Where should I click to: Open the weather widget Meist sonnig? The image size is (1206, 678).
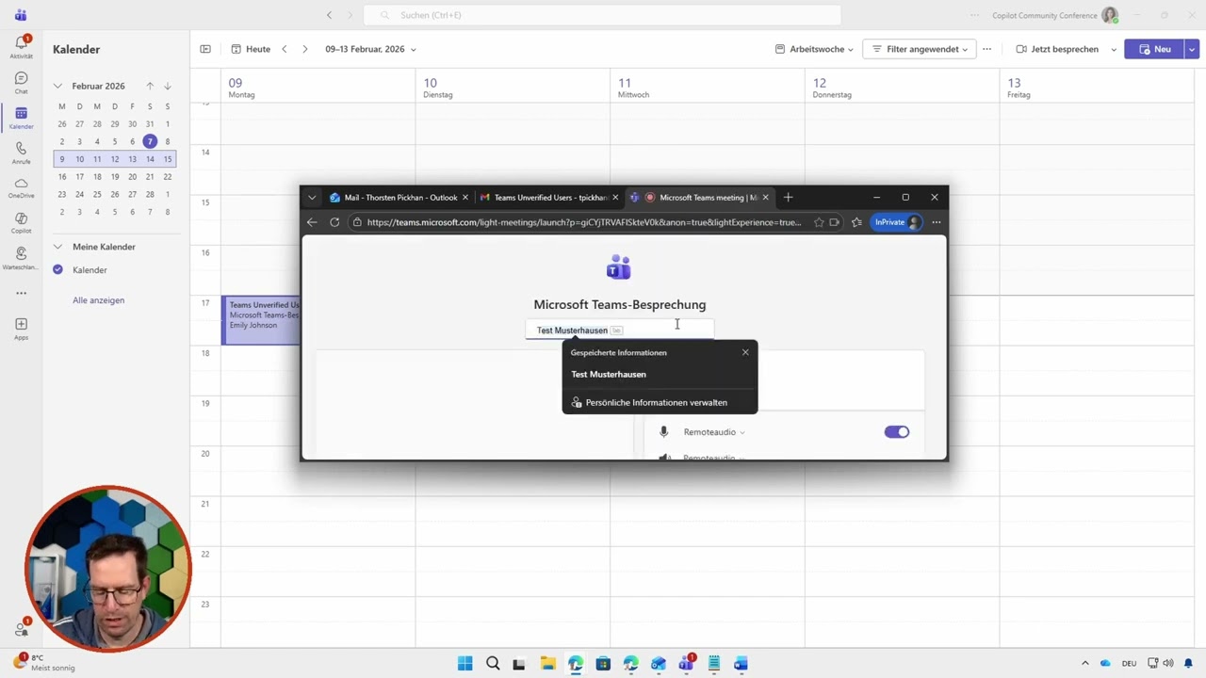(42, 663)
